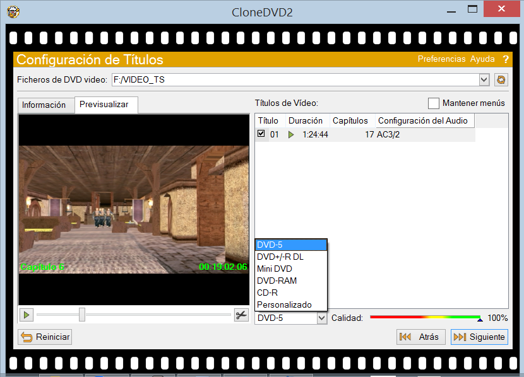This screenshot has width=524, height=377.
Task: Proceed with the Siguiente button
Action: pyautogui.click(x=479, y=337)
